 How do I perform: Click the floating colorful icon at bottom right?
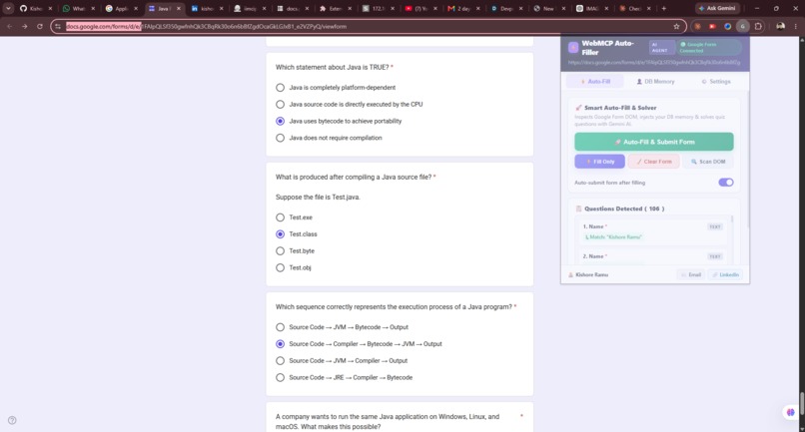791,412
